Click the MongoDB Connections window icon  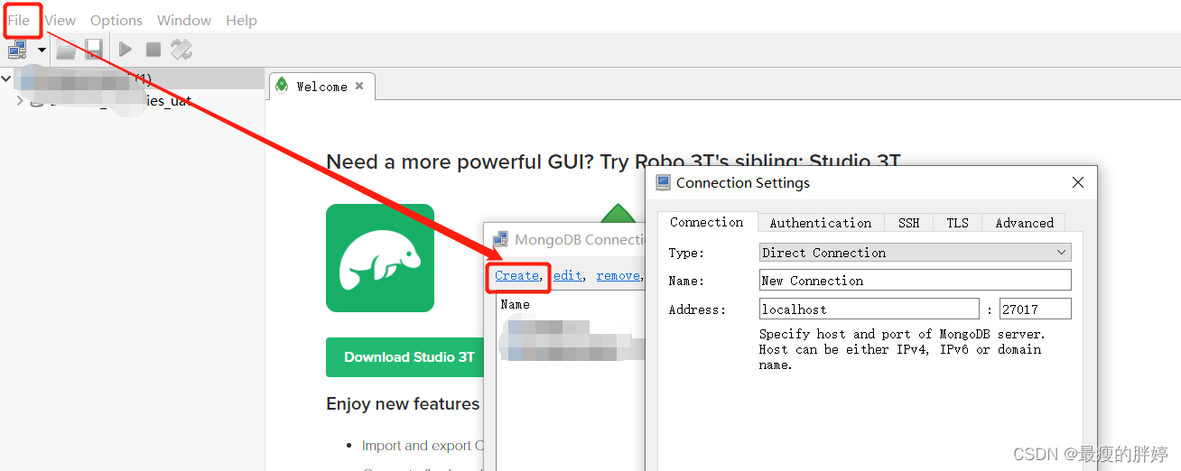point(499,240)
